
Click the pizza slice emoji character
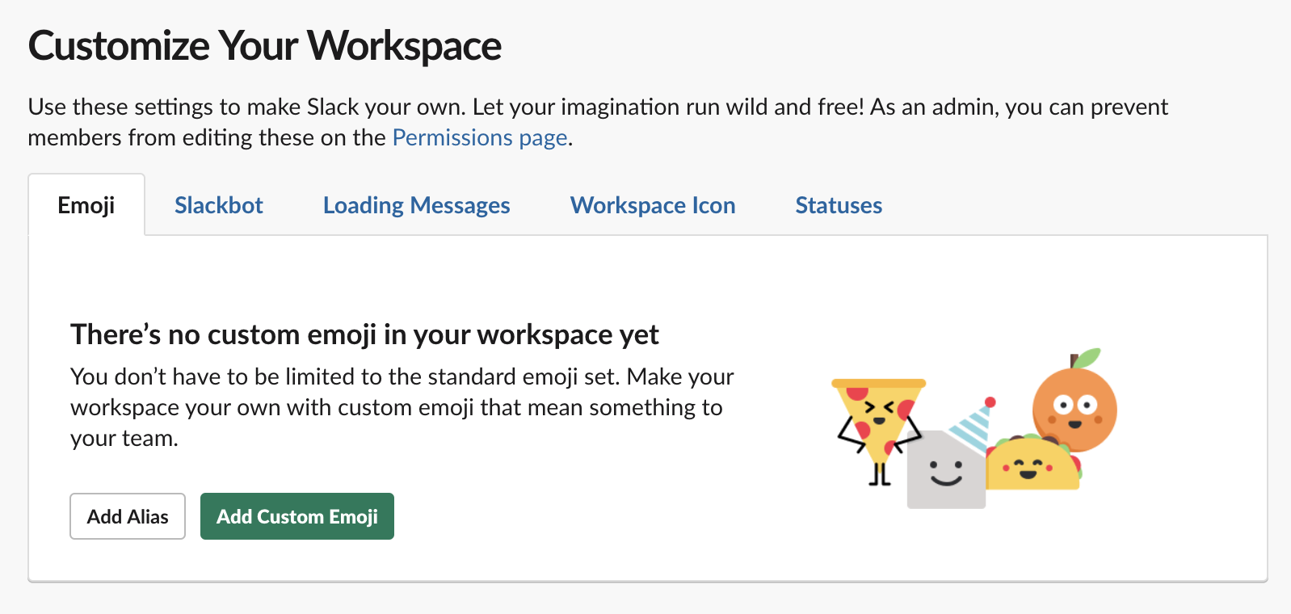click(877, 431)
